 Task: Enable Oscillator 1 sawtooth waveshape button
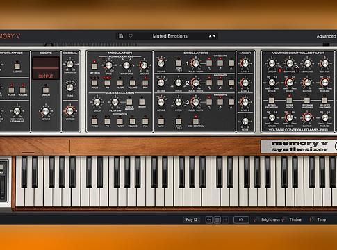220,63
